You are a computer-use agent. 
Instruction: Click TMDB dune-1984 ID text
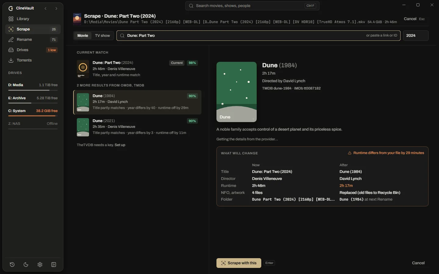(x=277, y=88)
